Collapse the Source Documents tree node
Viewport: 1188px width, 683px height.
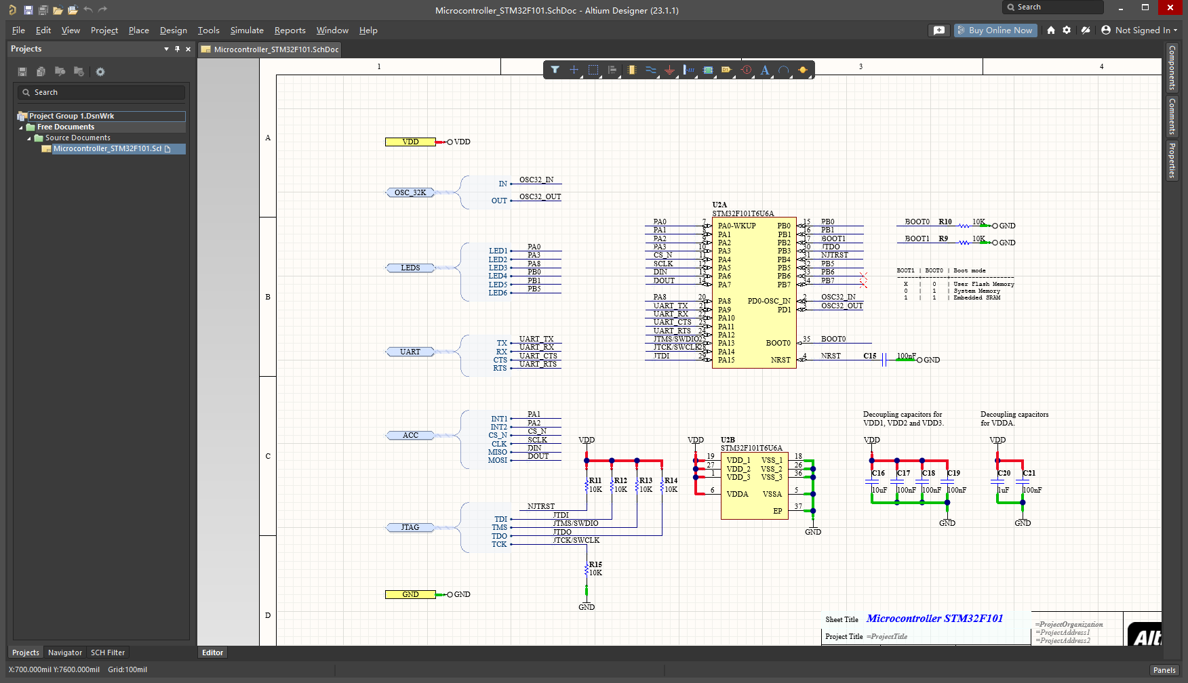(x=29, y=138)
